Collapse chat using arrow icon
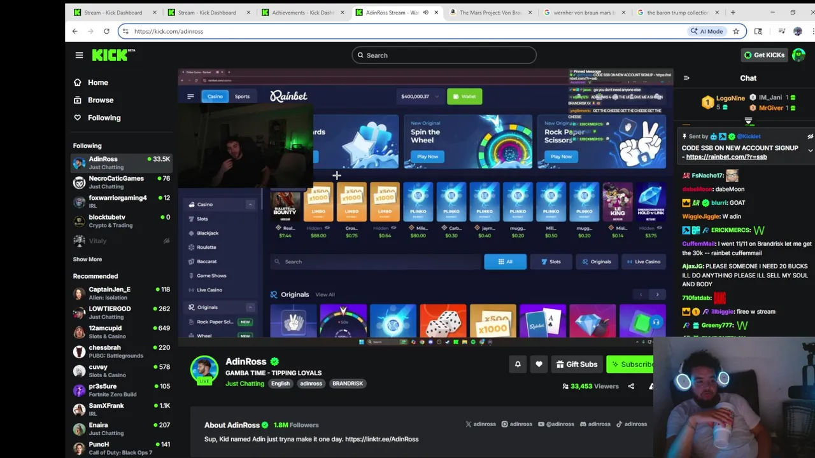The height and width of the screenshot is (458, 815). coord(686,78)
